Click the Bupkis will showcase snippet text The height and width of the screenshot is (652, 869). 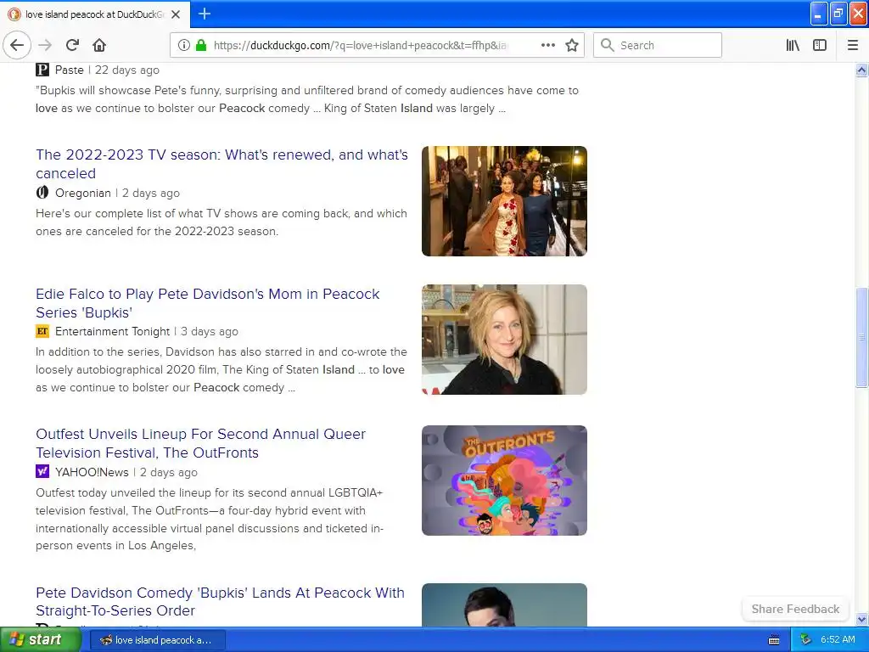point(307,99)
